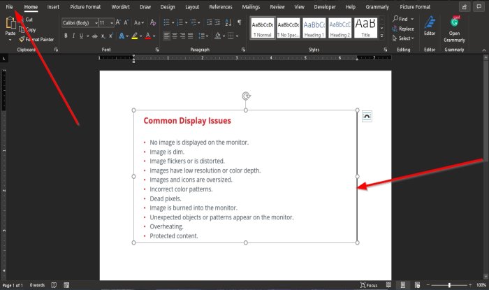This screenshot has width=489, height=290.
Task: Click the Format Painter tool
Action: [x=40, y=39]
